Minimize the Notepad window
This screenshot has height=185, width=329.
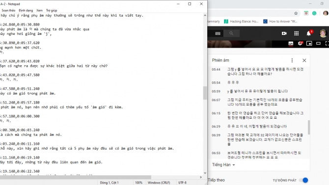pyautogui.click(x=178, y=4)
